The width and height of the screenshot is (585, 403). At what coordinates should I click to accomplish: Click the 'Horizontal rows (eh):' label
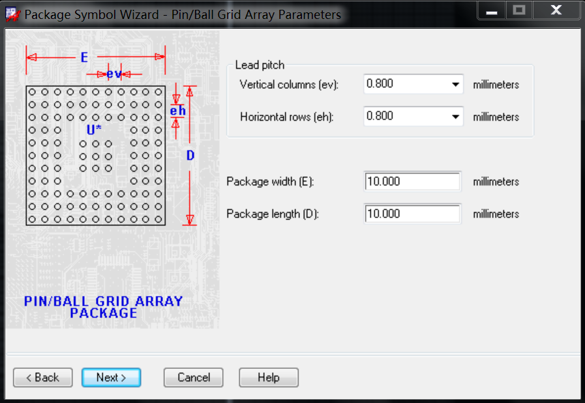pyautogui.click(x=287, y=118)
